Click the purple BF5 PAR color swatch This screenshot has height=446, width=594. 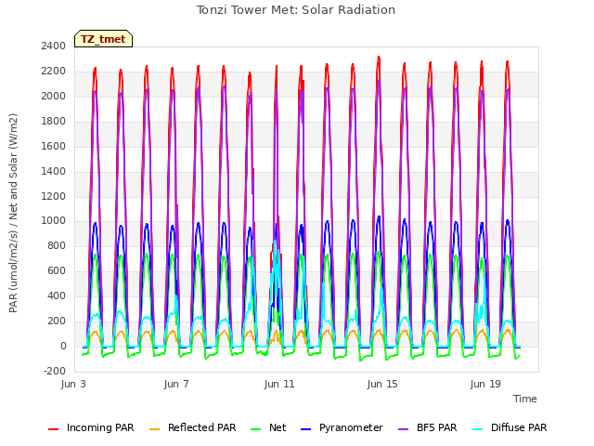(x=404, y=429)
